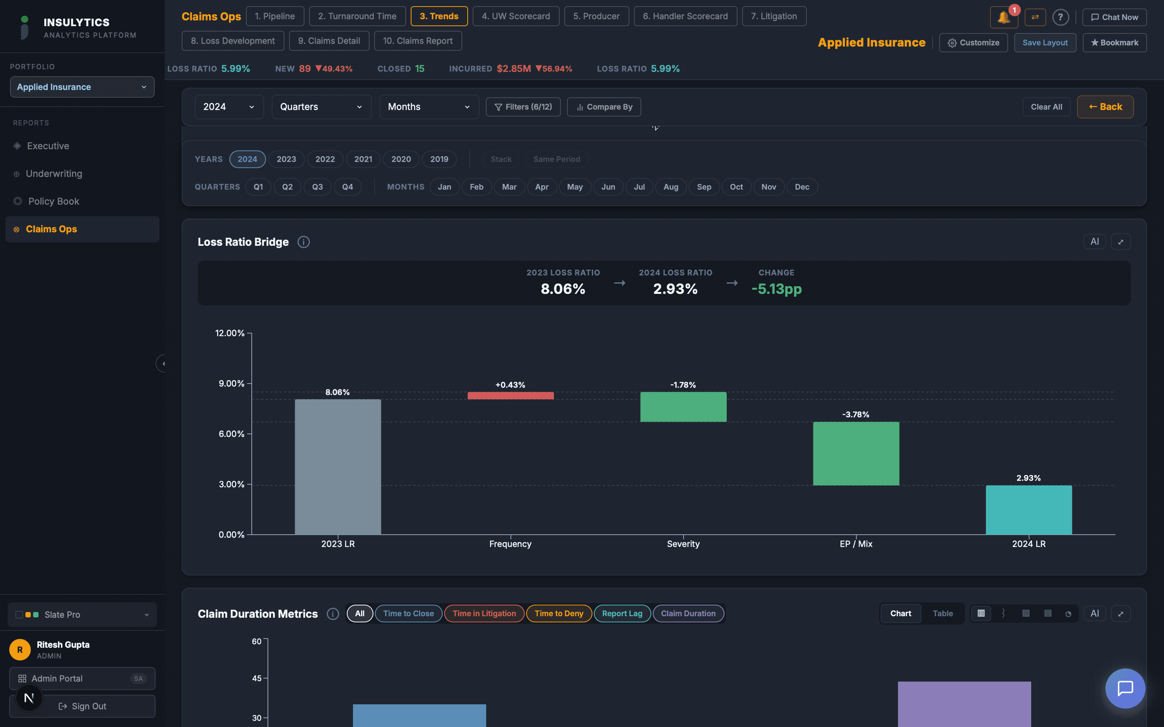1164x727 pixels.
Task: Click the red Frequency bar
Action: (510, 396)
